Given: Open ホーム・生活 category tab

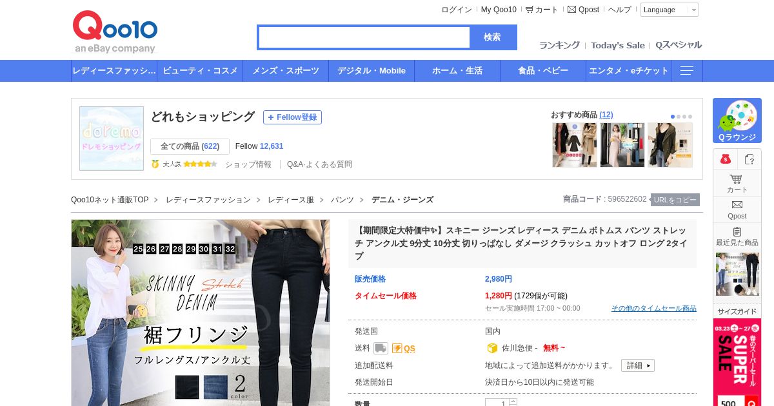Looking at the screenshot, I should click(x=457, y=71).
